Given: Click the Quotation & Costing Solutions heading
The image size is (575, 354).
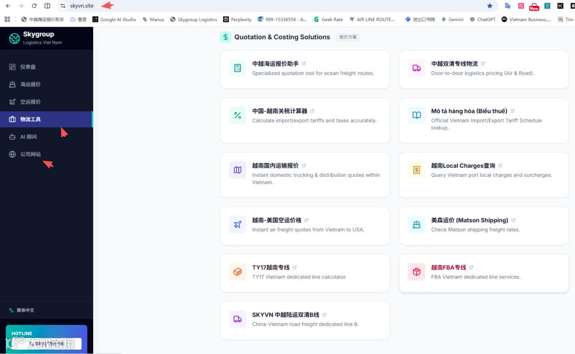Looking at the screenshot, I should 282,37.
